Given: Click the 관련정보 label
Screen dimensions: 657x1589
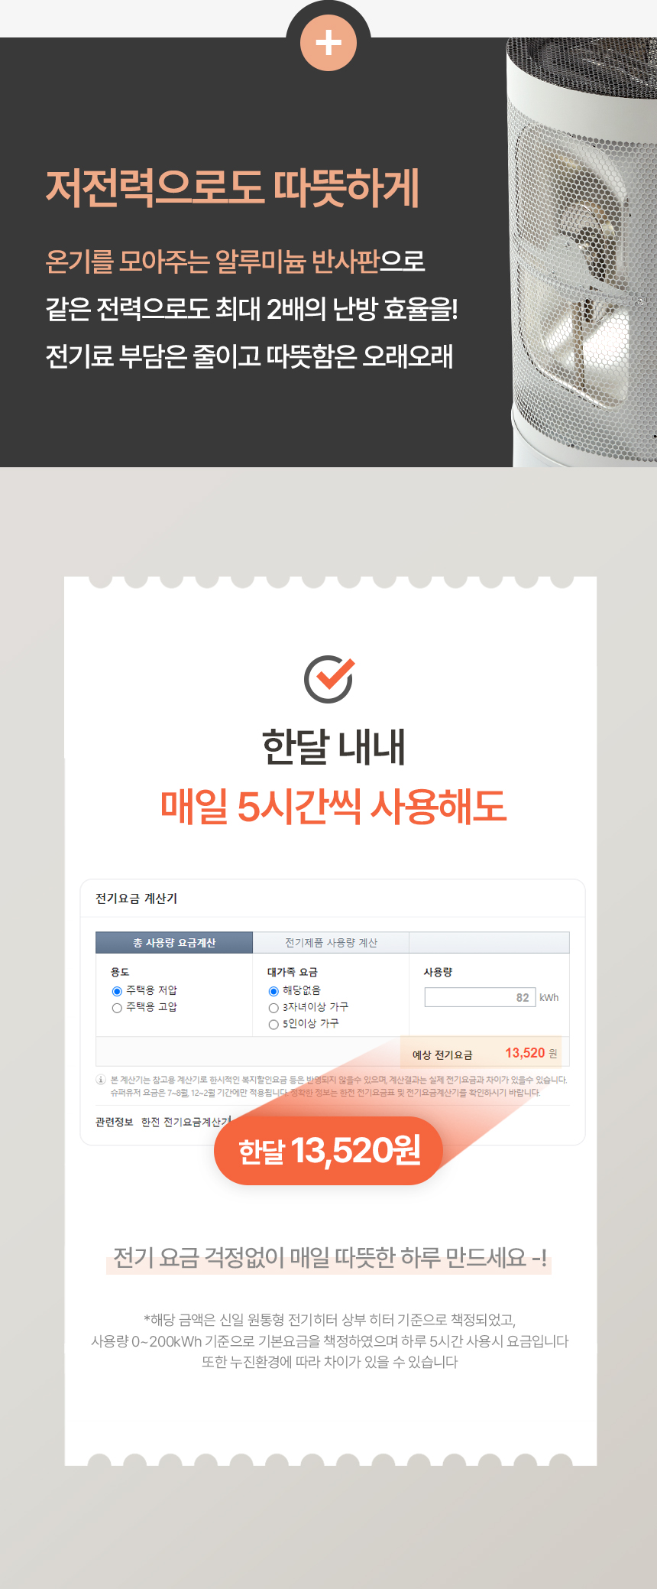Looking at the screenshot, I should 114,1122.
